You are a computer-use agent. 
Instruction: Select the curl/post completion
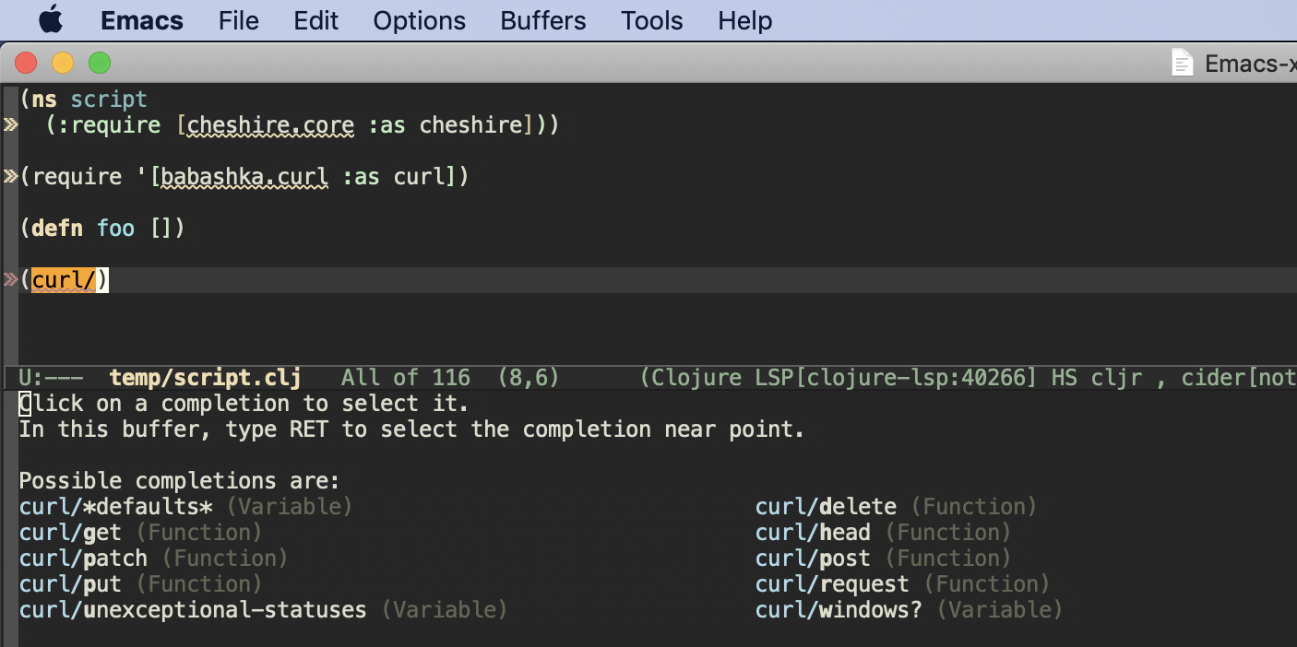pyautogui.click(x=812, y=558)
